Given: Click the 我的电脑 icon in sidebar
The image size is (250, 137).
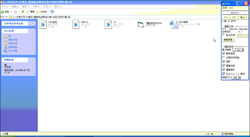Looking at the screenshot, I should pos(6,47).
